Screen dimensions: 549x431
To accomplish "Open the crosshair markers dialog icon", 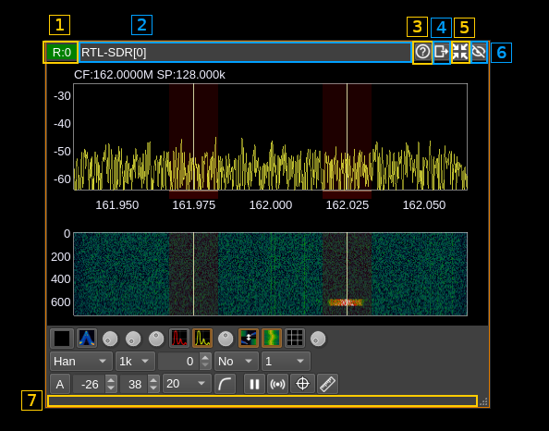I will coord(302,384).
